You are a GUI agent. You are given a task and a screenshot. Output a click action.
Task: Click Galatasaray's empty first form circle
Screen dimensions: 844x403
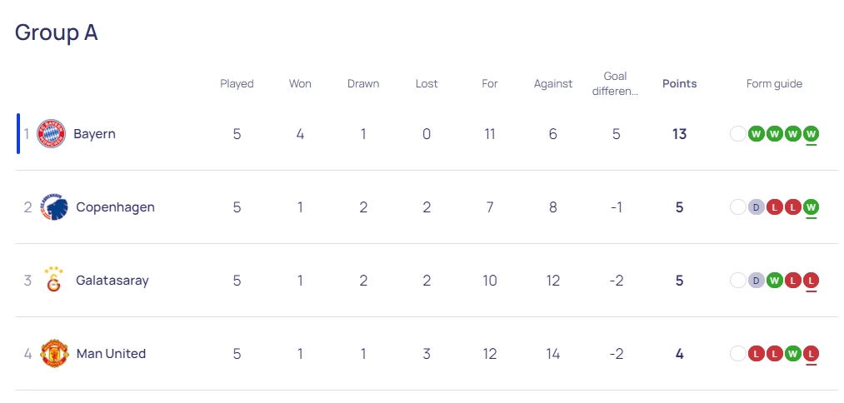tap(738, 280)
